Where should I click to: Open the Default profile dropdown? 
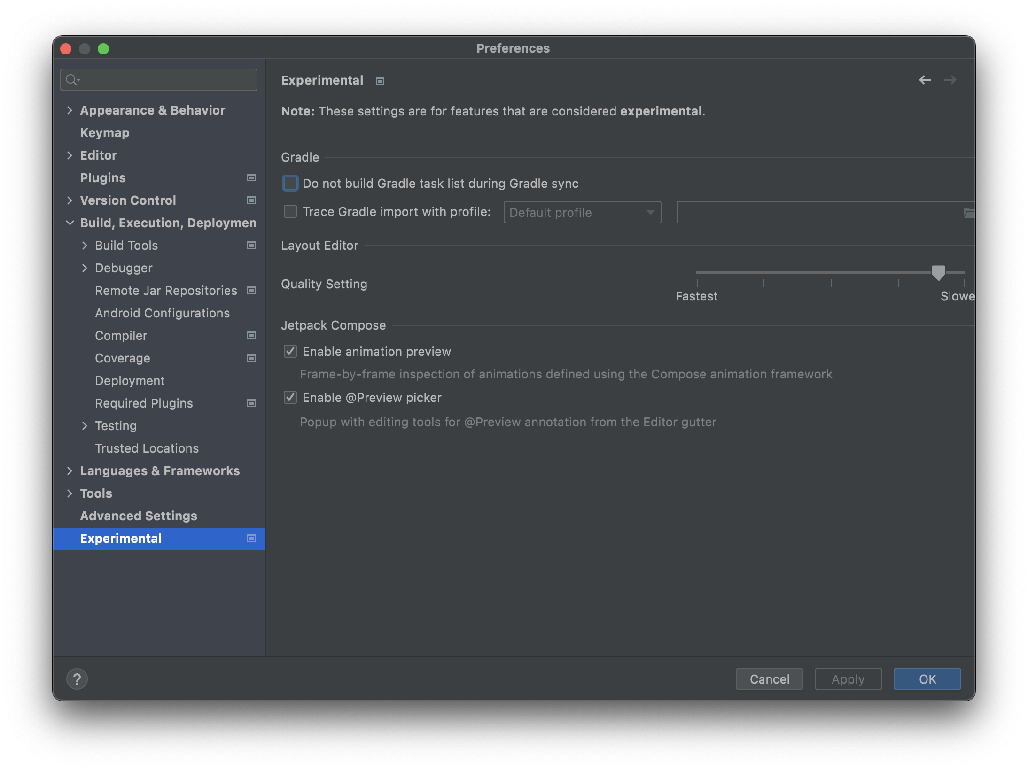click(x=582, y=212)
